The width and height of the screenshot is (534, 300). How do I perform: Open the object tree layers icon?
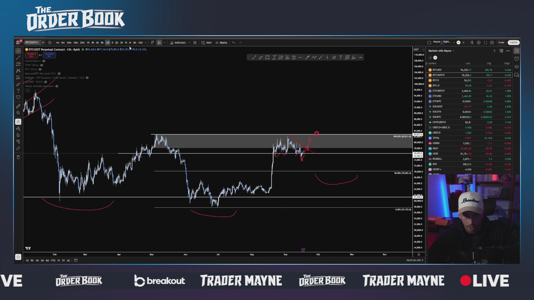tap(516, 67)
